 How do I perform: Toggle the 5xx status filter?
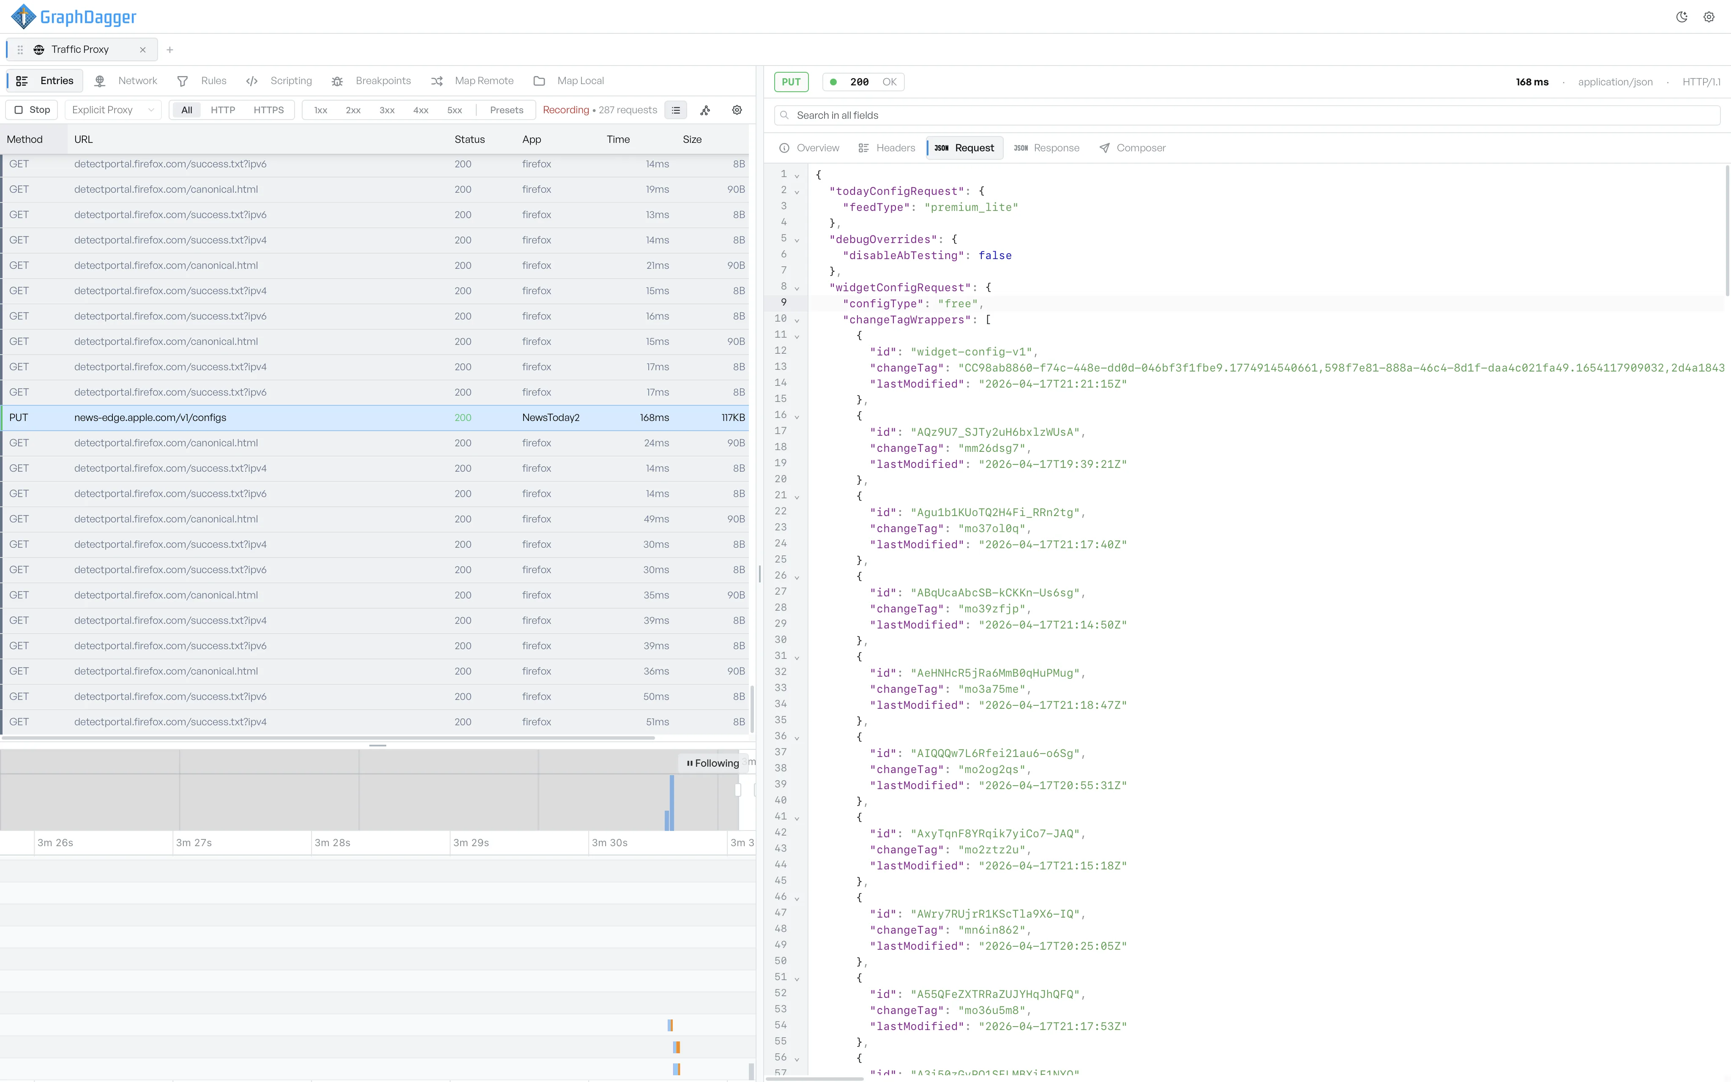(x=455, y=110)
